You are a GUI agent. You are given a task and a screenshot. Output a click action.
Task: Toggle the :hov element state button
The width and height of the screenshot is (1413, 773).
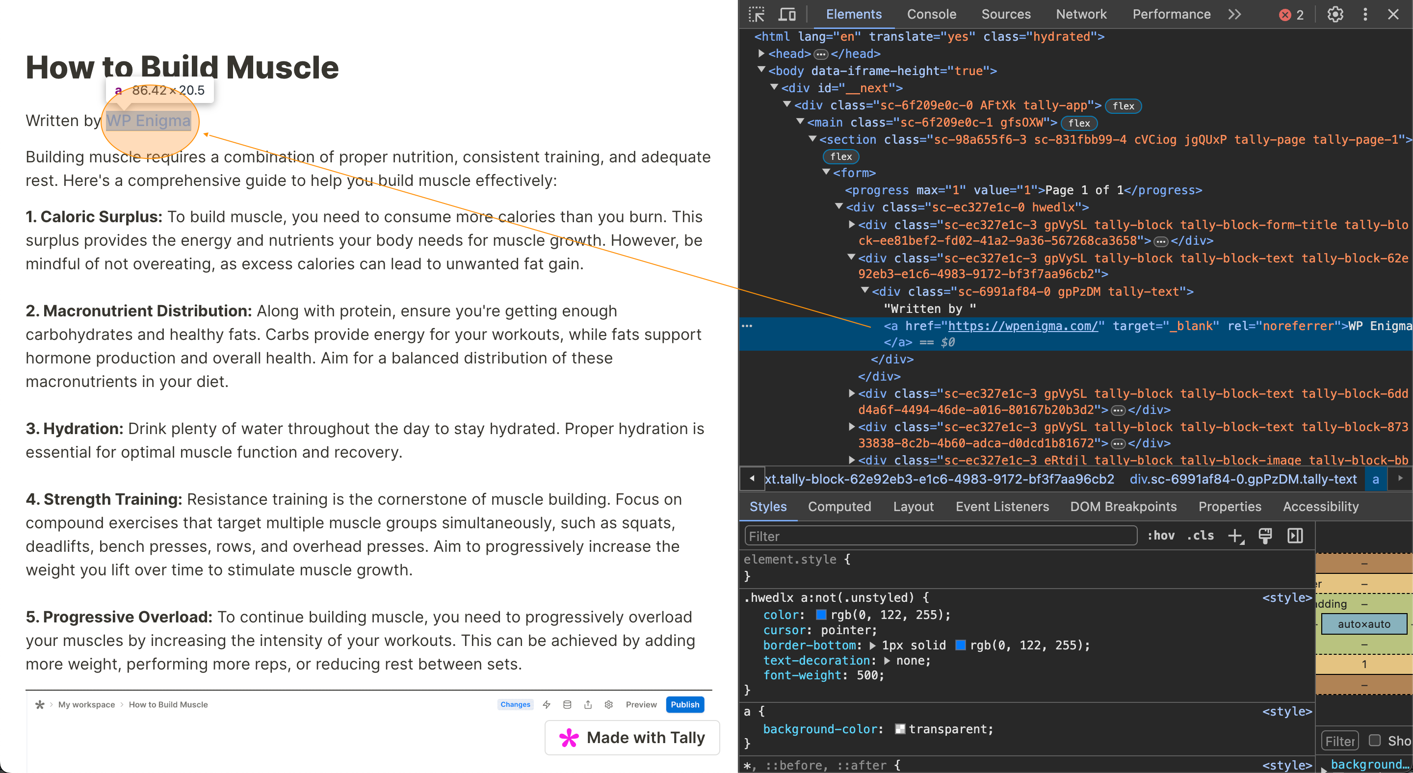(x=1161, y=536)
